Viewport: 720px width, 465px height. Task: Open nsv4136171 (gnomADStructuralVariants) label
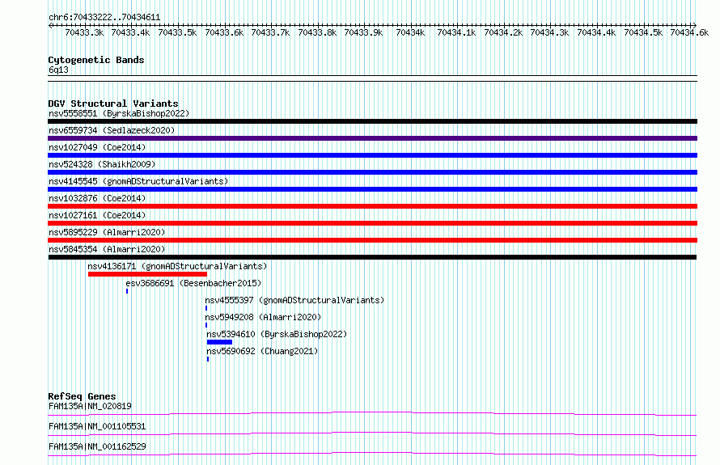point(177,266)
